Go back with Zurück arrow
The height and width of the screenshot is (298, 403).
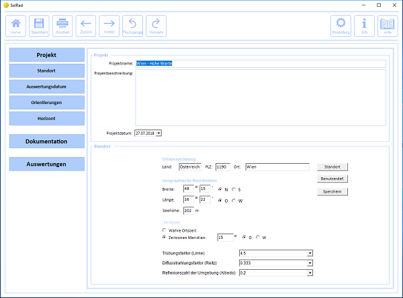pos(87,26)
